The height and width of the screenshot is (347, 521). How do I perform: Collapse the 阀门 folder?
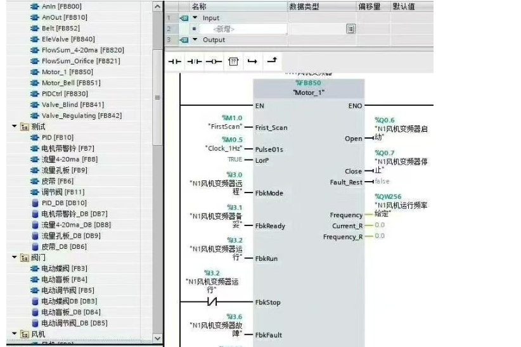point(15,257)
